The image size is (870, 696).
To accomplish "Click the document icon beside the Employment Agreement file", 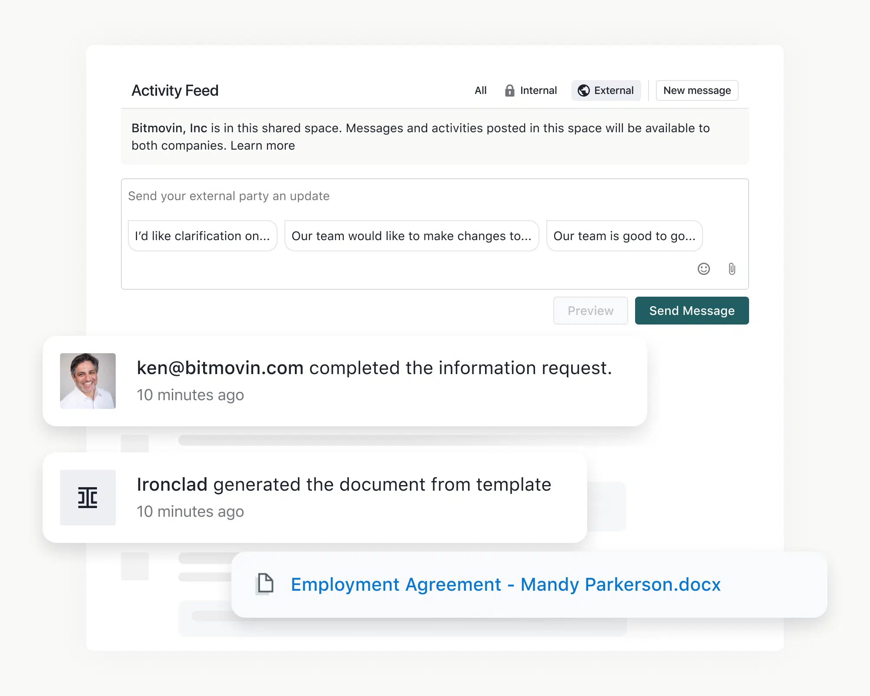I will (x=265, y=585).
